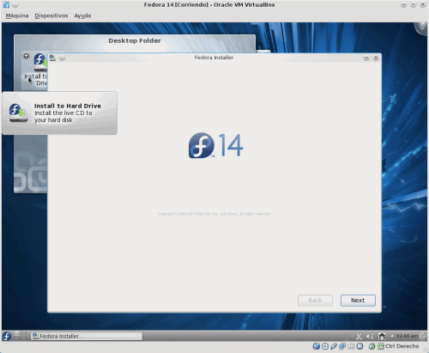Click the Fedora 14 logo in installer

pyautogui.click(x=216, y=145)
